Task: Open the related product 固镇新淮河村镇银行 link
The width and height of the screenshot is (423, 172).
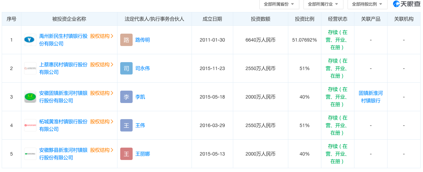Action: click(x=371, y=97)
